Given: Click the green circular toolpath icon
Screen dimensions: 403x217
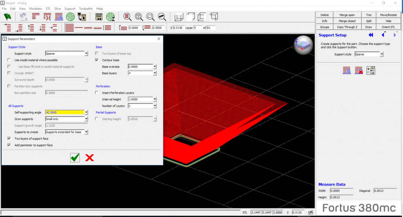Looking at the screenshot, I should coord(70,17).
